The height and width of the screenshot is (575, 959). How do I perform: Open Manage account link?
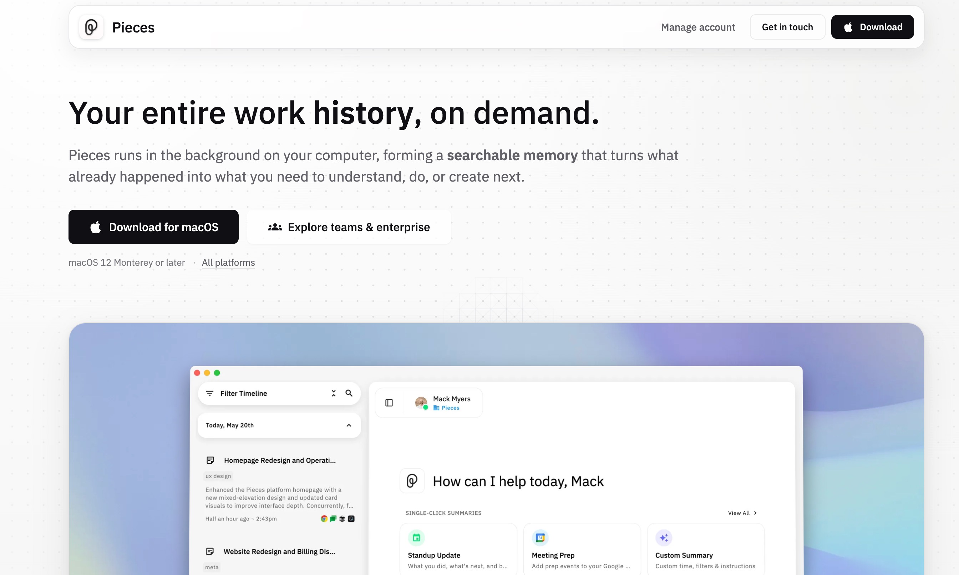(698, 27)
